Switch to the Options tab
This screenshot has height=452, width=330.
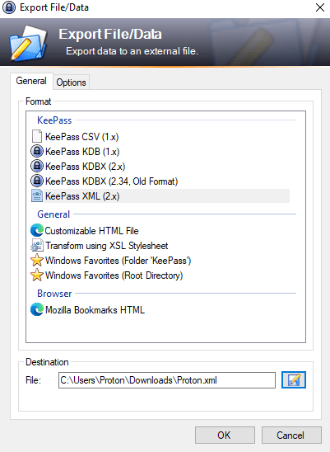71,82
